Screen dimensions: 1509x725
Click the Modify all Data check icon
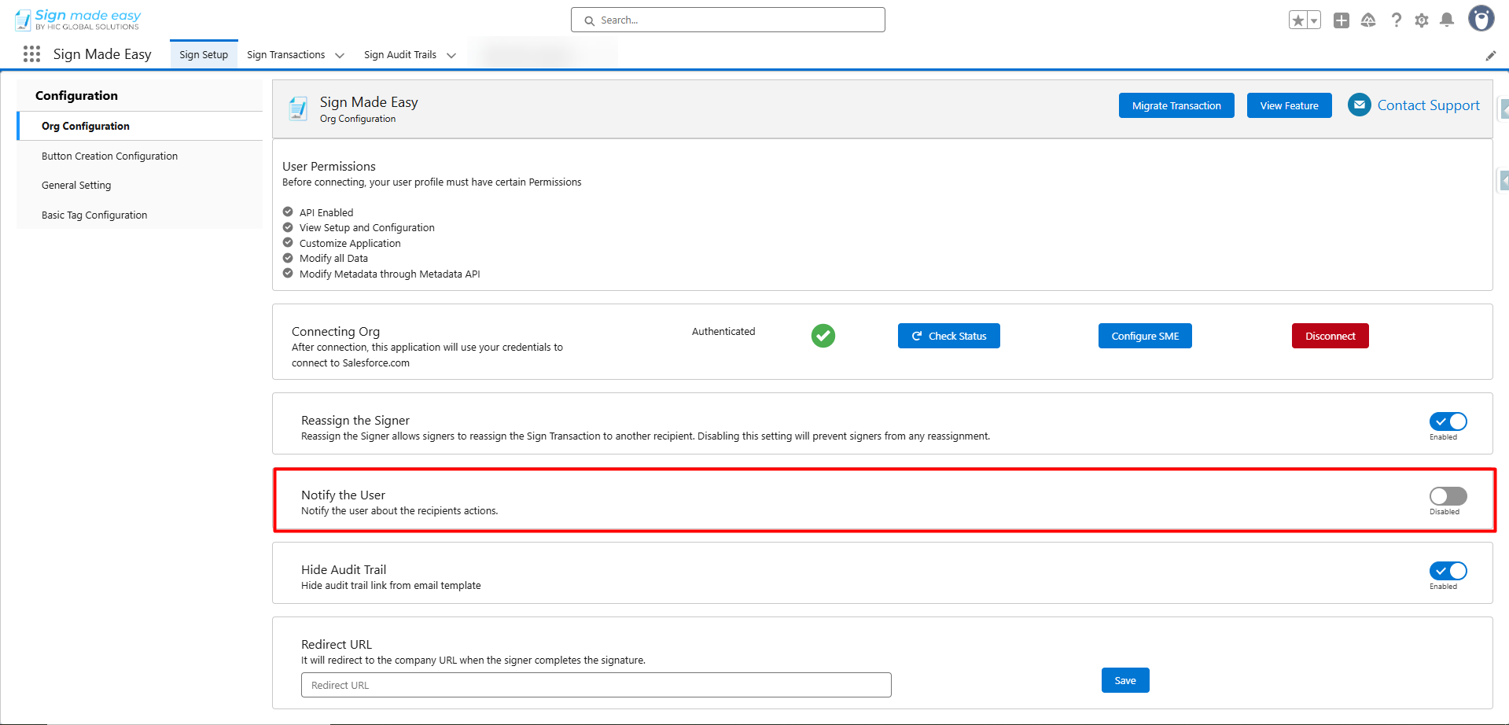(288, 258)
